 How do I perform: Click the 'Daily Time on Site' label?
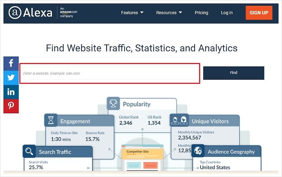coord(64,133)
